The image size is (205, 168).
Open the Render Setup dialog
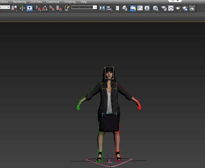(x=164, y=8)
